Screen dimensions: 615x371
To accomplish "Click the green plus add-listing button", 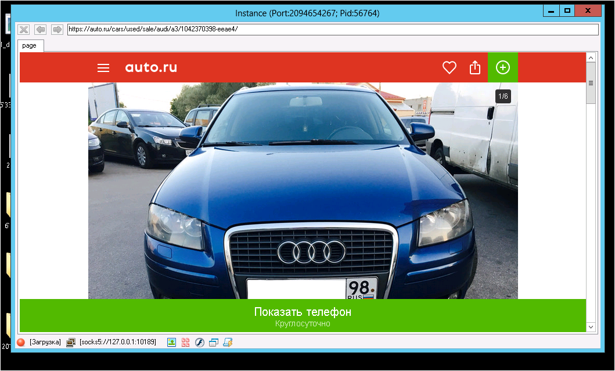I will click(503, 67).
